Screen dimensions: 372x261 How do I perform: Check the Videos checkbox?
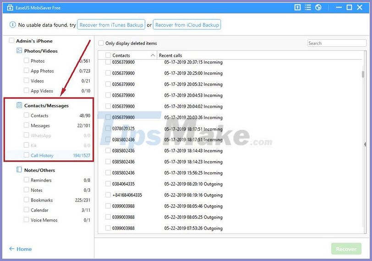[26, 81]
